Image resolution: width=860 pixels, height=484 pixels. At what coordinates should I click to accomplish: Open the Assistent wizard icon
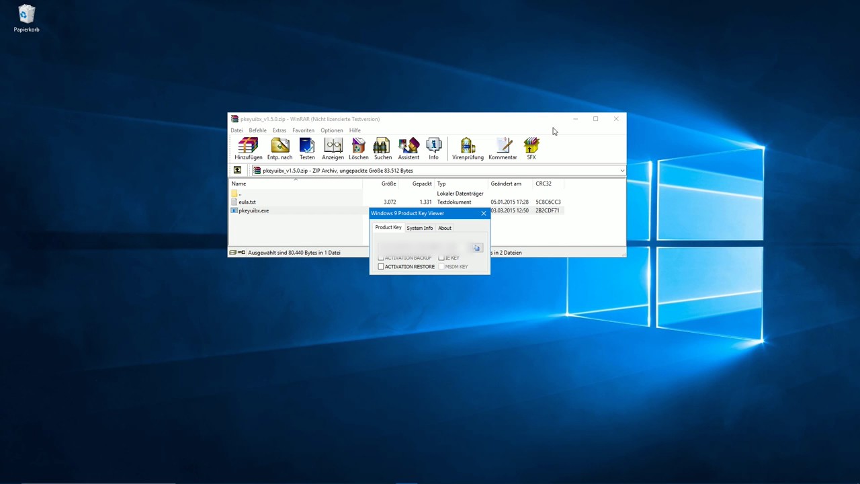[x=408, y=149]
